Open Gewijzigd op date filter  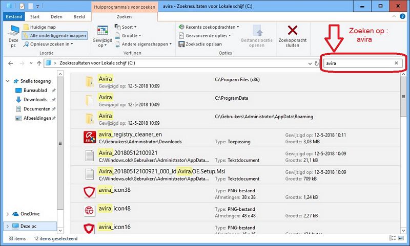point(102,36)
